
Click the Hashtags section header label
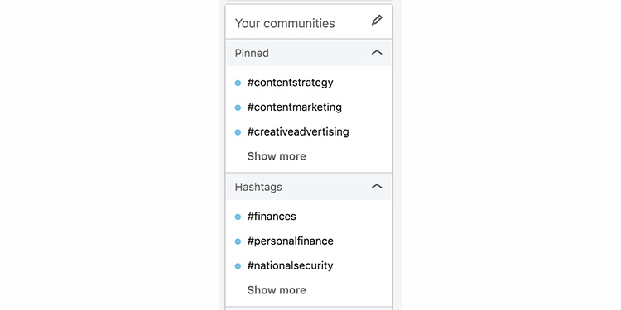tap(258, 187)
